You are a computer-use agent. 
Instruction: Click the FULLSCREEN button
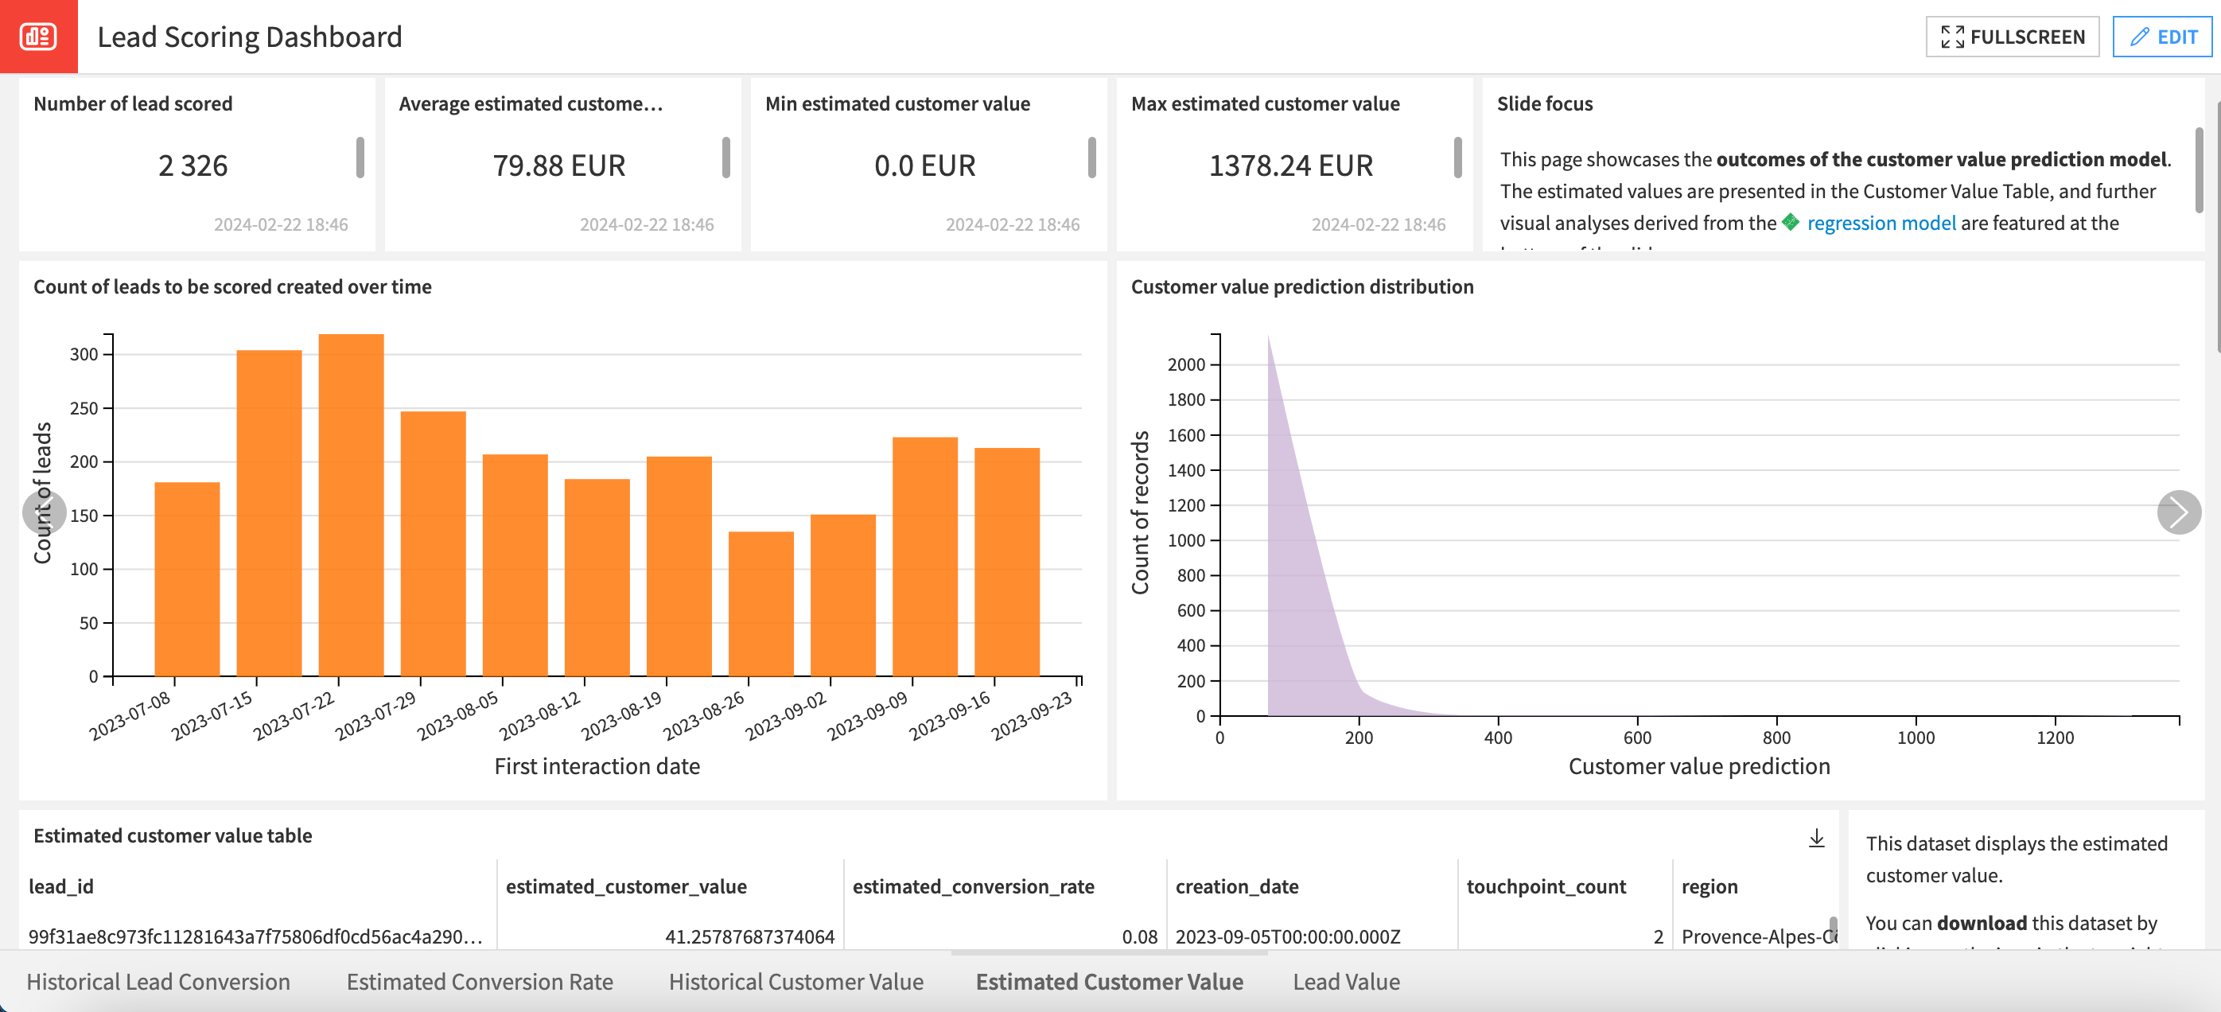2013,37
